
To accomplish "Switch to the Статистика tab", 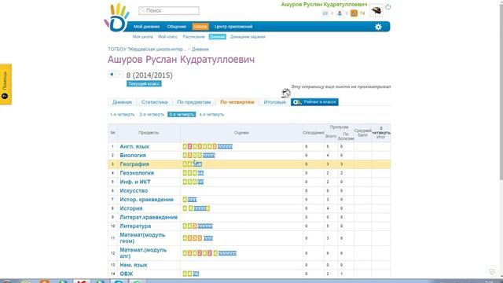I will (x=155, y=102).
